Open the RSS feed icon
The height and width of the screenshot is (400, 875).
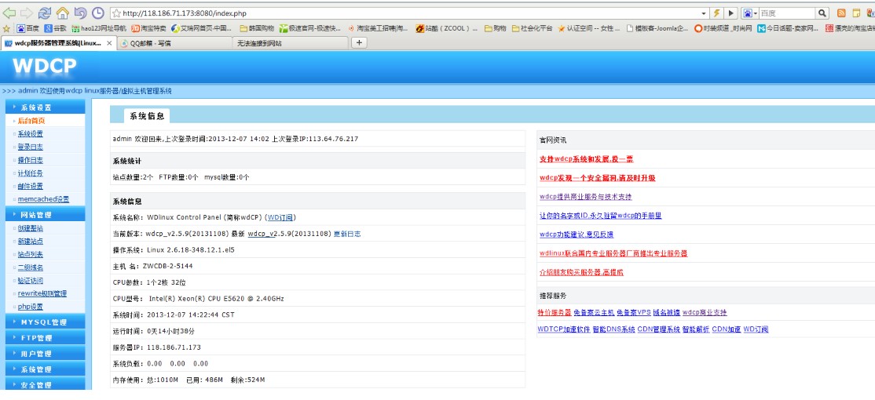pyautogui.click(x=841, y=13)
